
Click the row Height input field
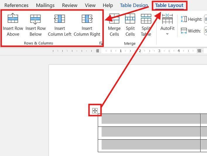206,19
